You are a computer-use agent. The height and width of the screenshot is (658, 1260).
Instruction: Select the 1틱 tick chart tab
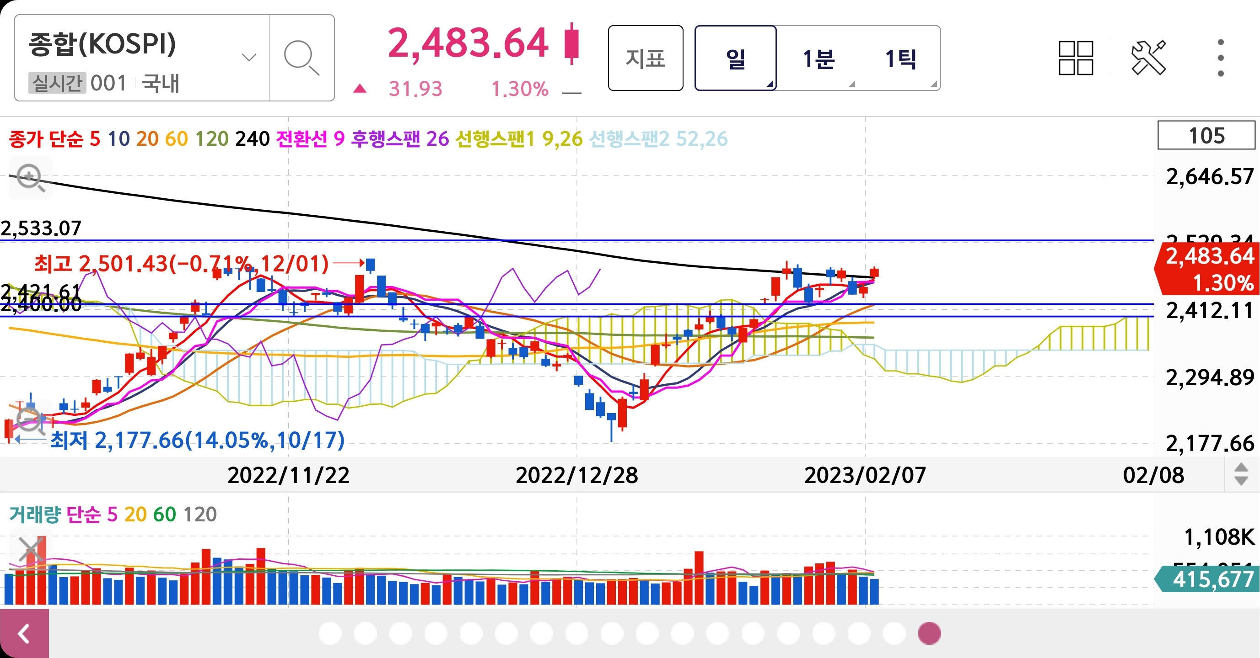[900, 58]
